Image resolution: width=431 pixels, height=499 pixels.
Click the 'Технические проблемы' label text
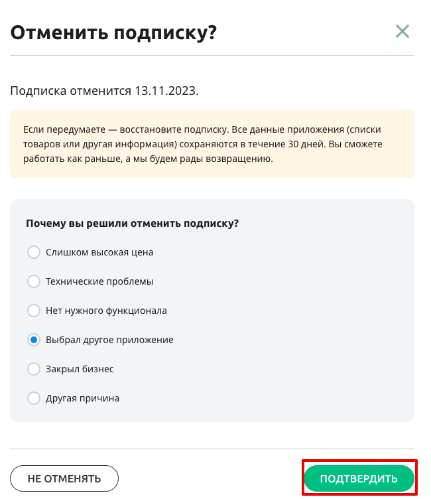coord(99,281)
